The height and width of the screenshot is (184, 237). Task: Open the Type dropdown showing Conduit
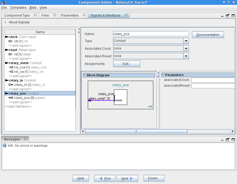186,41
